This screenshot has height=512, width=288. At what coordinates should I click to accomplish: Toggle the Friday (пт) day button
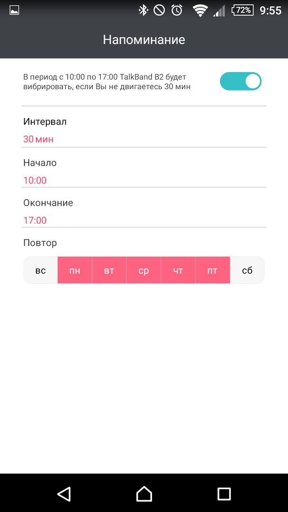point(212,271)
